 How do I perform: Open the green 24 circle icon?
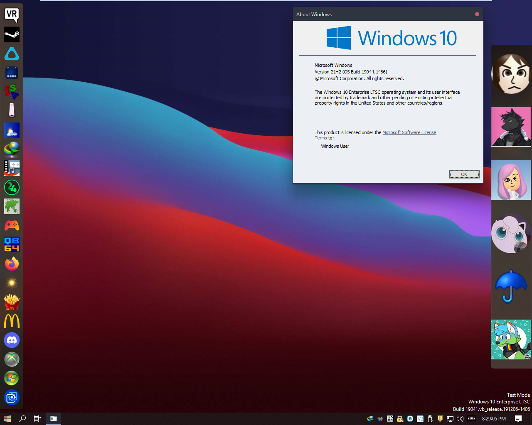(x=12, y=188)
